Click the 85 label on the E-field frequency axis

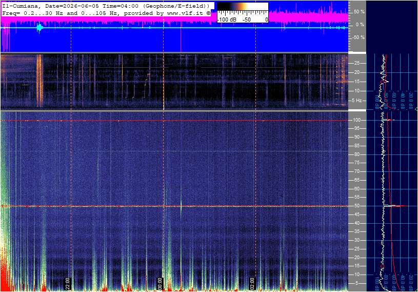coord(357,146)
